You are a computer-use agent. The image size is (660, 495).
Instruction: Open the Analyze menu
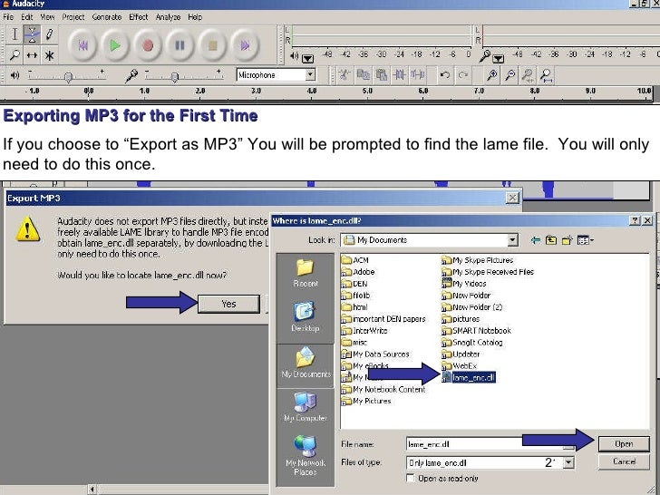click(168, 17)
